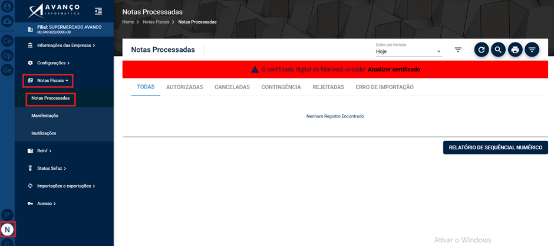The image size is (554, 246).
Task: Click the cloud download icon in the left strip
Action: 8,22
